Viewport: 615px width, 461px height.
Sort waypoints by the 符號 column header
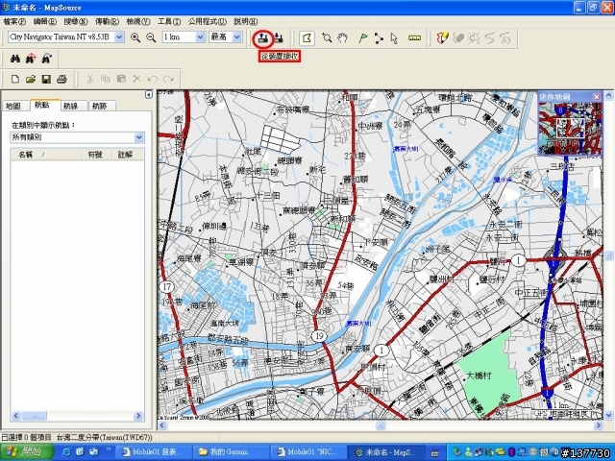click(96, 155)
